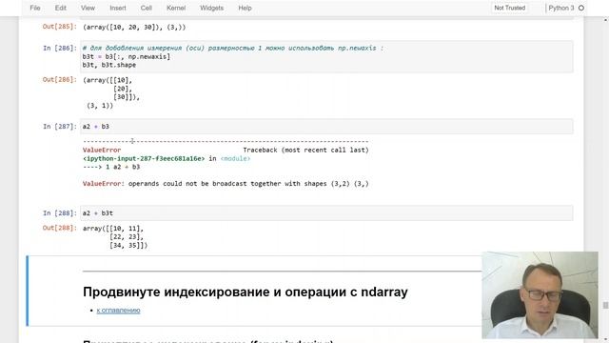Click the Out[288] prompt label
609x343 pixels.
click(x=59, y=228)
